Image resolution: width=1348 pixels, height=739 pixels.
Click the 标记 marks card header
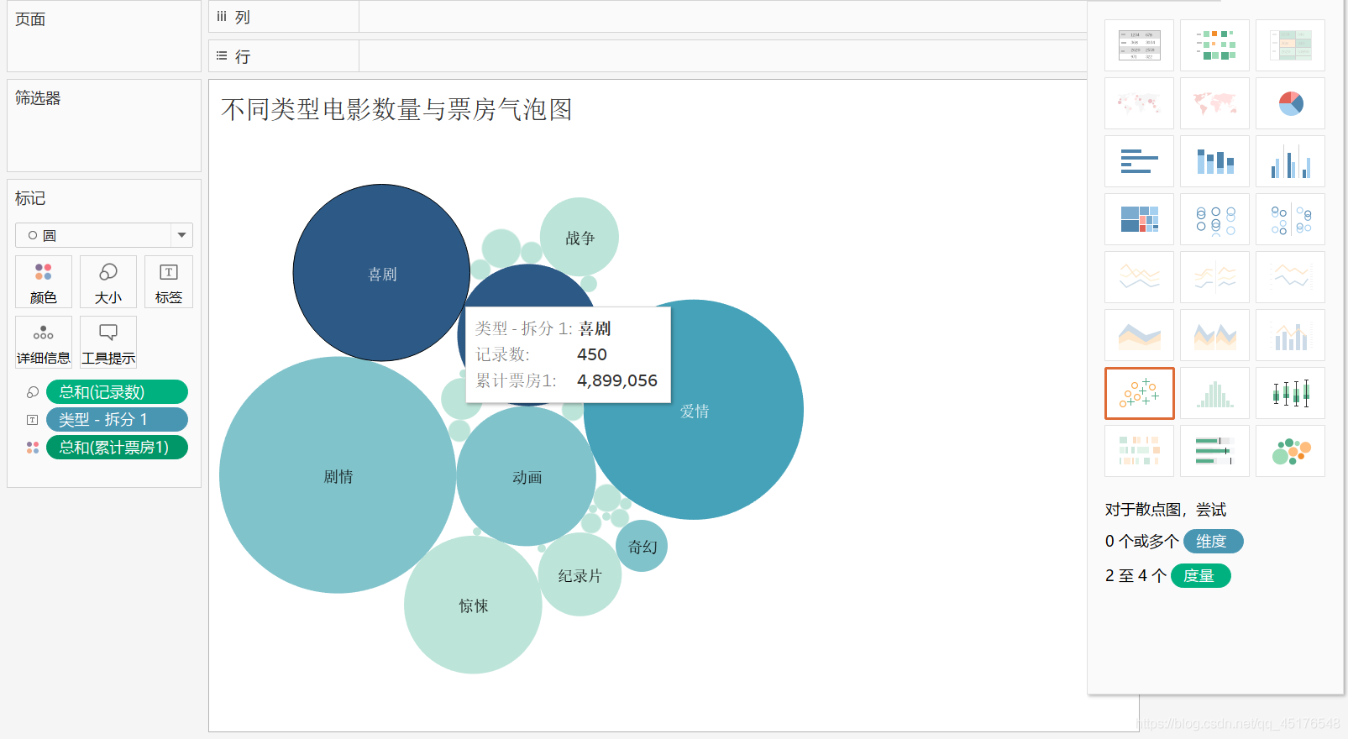[x=30, y=199]
